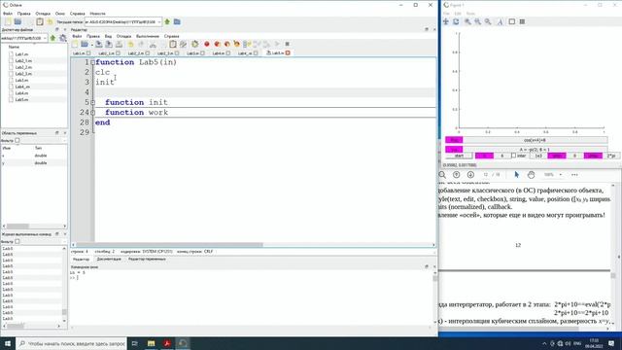
Task: Enable the Filter checkbox in variables workspace panel
Action: [17, 140]
